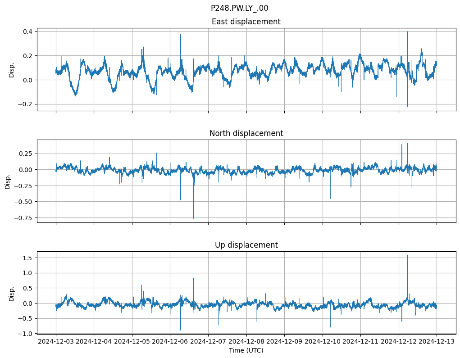
Task: Click the 2024-12-03 date tick label
Action: click(56, 341)
